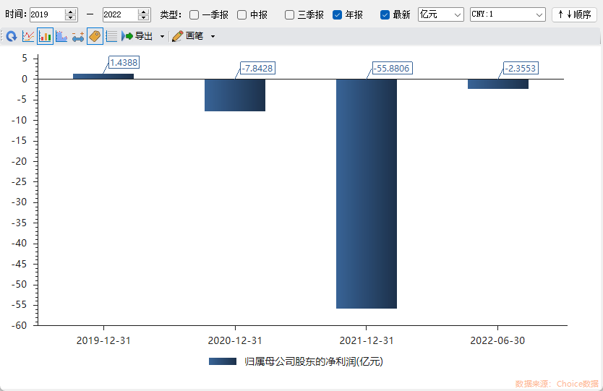Select the 画笔 pen tool

188,36
